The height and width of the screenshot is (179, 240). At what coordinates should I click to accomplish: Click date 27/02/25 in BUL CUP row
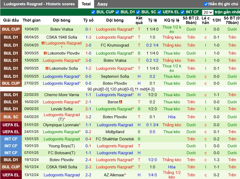point(31,83)
